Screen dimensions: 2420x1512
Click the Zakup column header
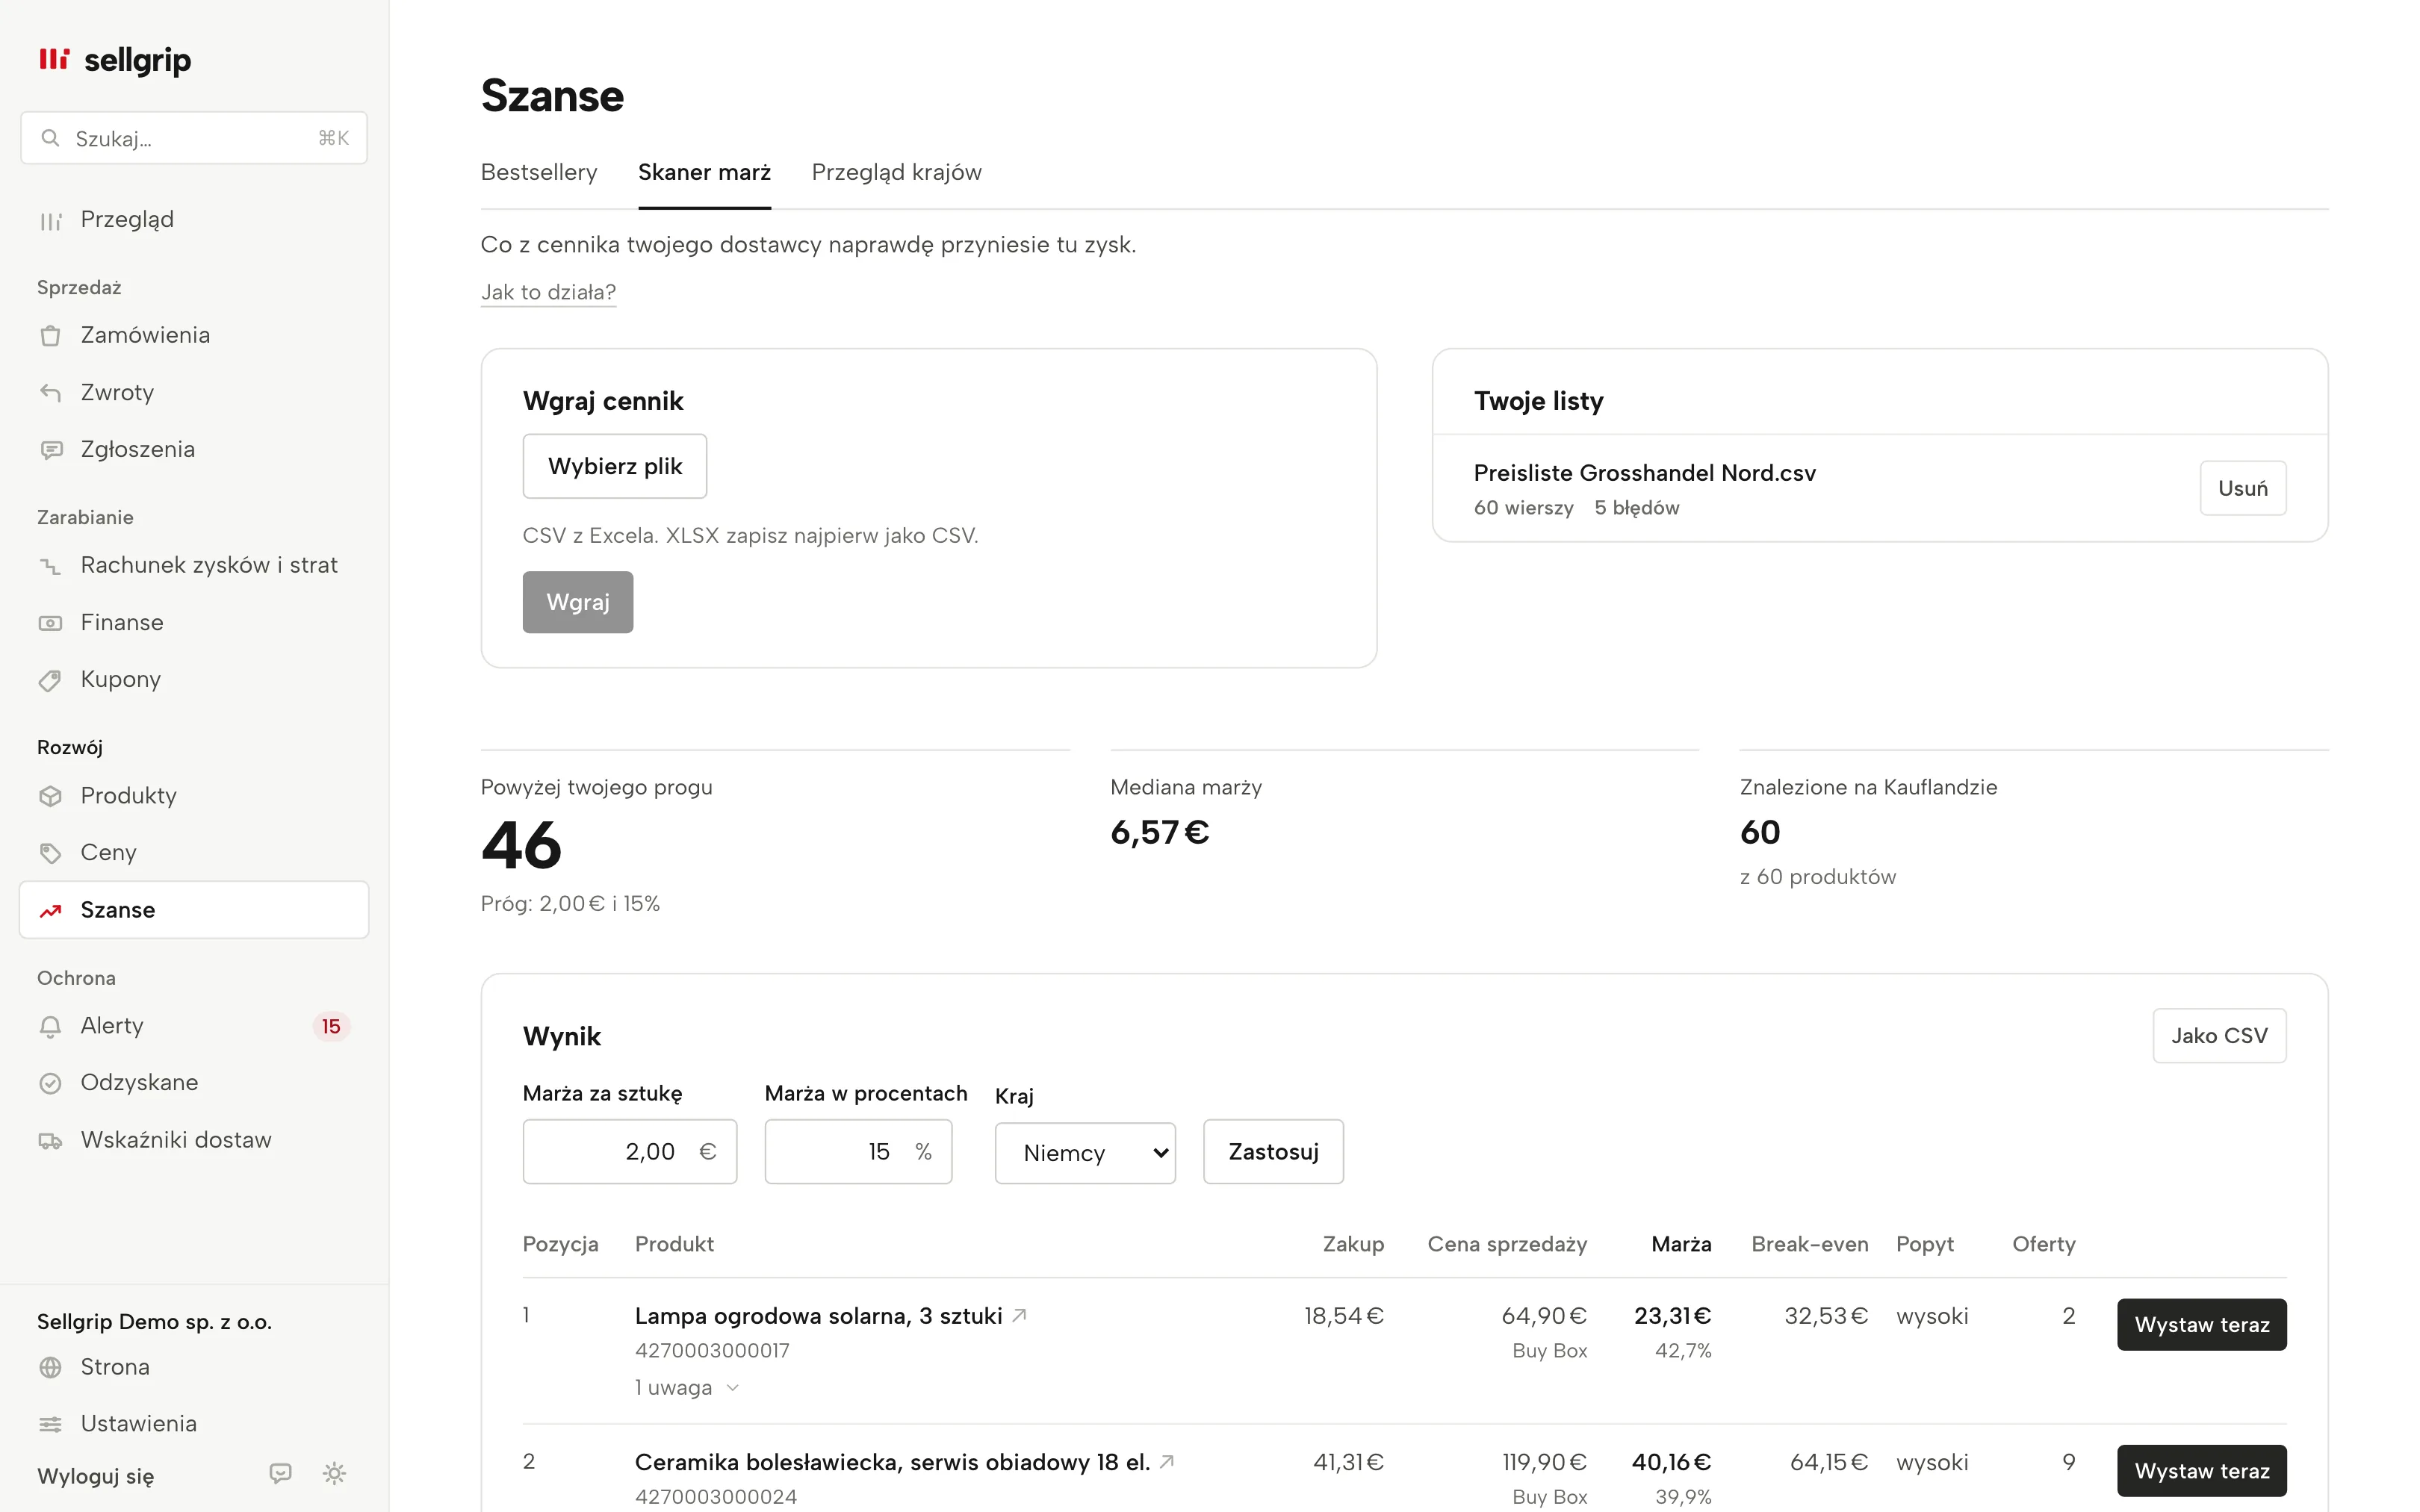coord(1353,1243)
